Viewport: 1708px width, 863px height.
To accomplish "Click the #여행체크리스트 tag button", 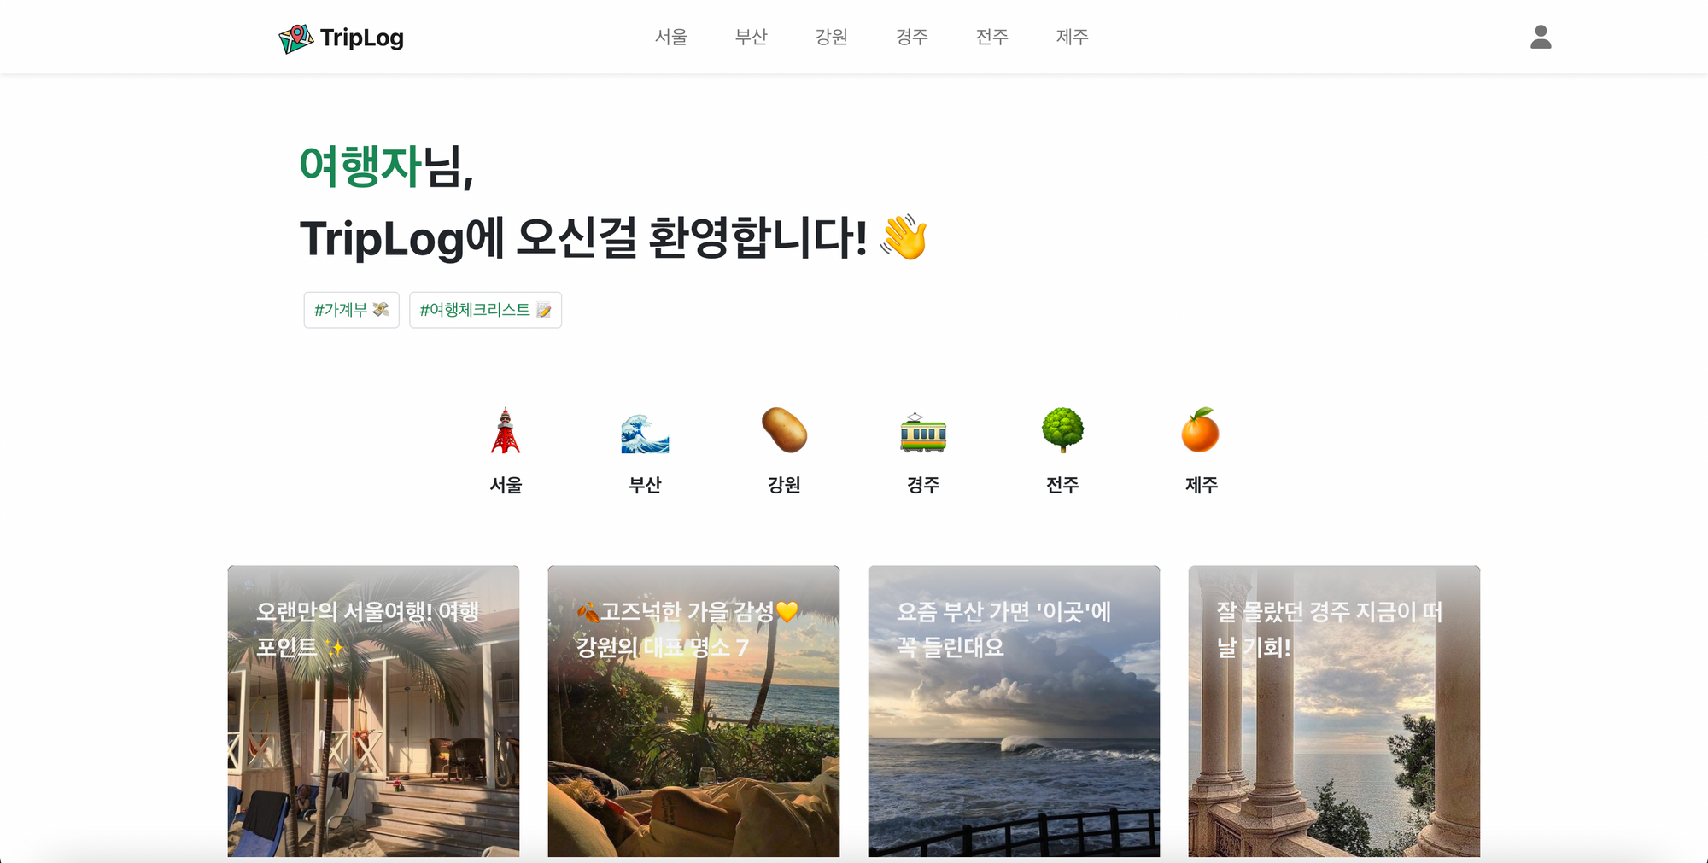I will click(x=486, y=310).
